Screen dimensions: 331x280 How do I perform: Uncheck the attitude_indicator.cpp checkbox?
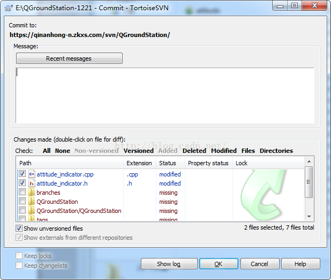[x=22, y=174]
